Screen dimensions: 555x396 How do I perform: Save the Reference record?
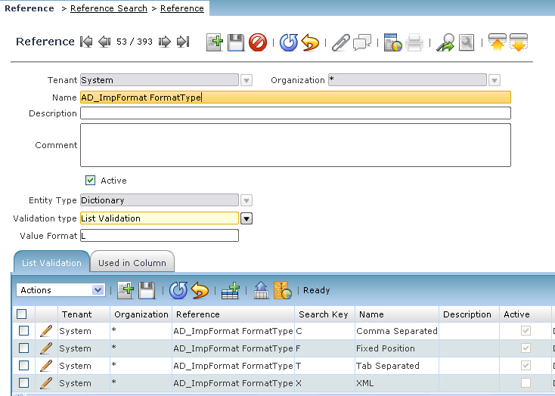(x=236, y=42)
